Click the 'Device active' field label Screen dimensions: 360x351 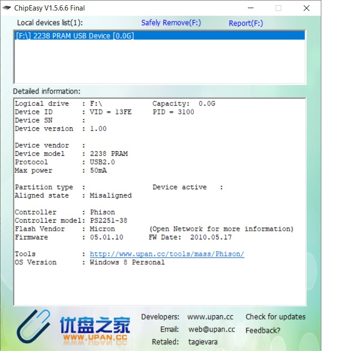180,187
